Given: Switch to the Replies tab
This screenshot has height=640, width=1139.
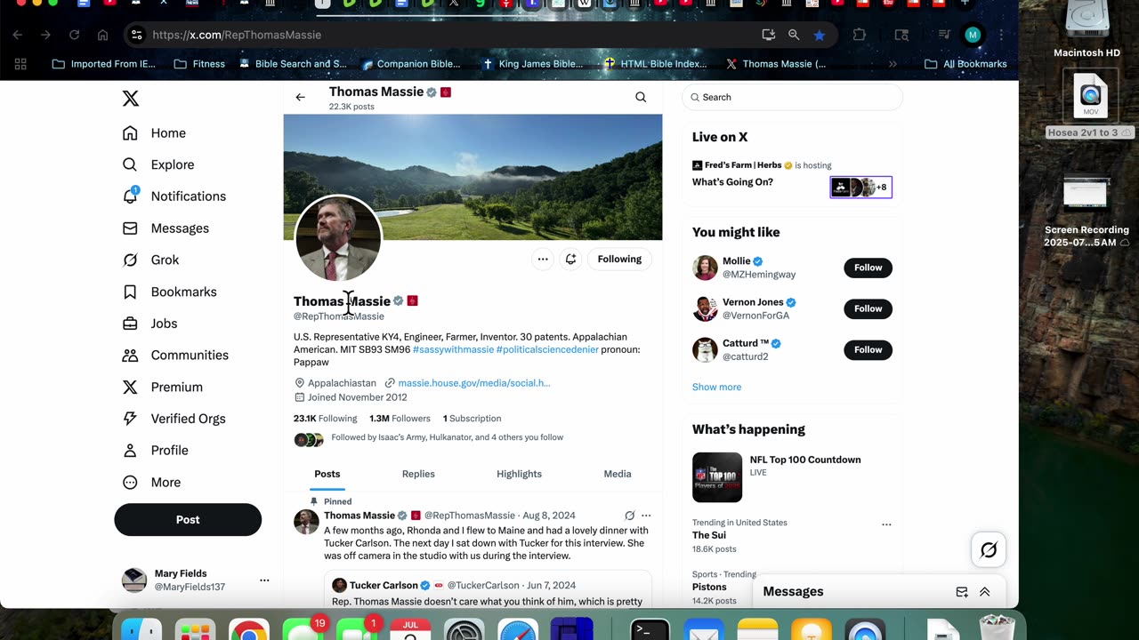Looking at the screenshot, I should coord(418,475).
